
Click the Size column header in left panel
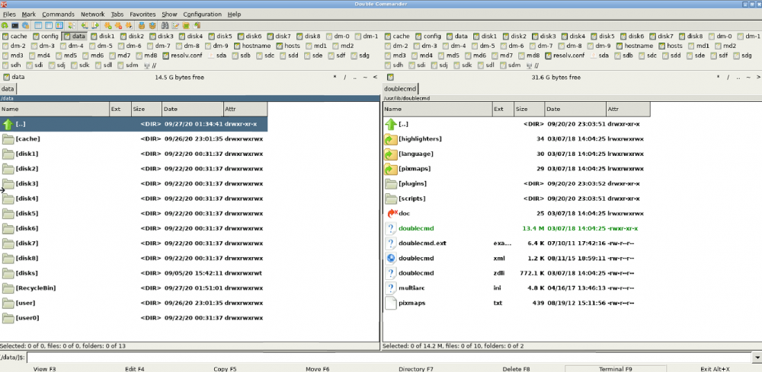146,109
